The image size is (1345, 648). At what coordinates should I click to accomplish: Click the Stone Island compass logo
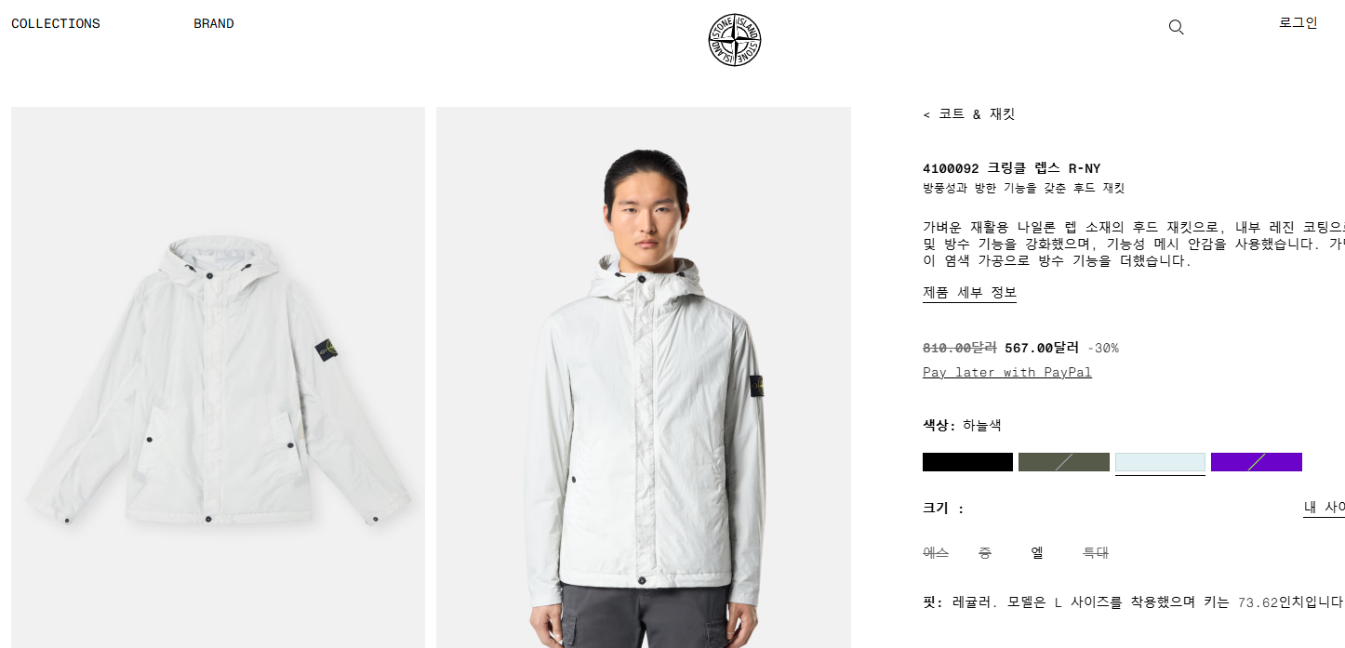tap(735, 40)
